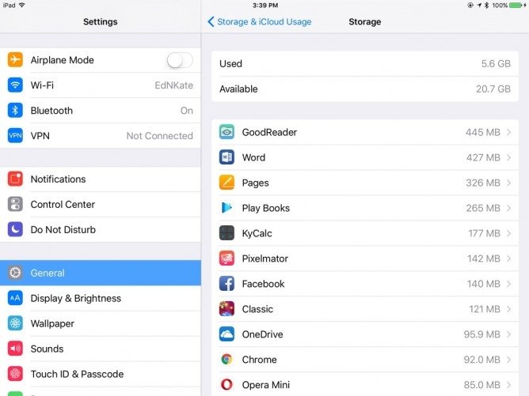
Task: Expand KyCalc storage details chevron
Action: [508, 233]
